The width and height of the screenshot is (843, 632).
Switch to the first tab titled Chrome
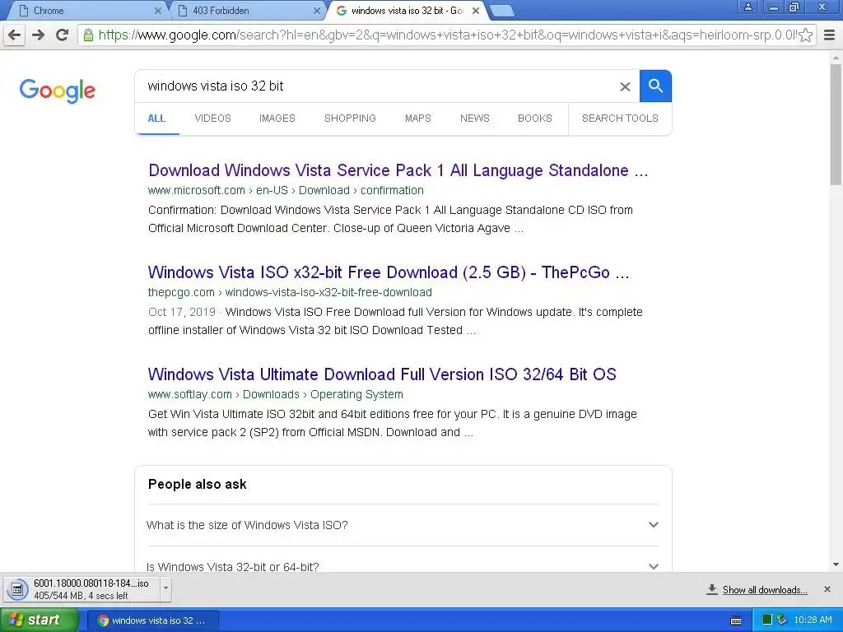click(89, 11)
